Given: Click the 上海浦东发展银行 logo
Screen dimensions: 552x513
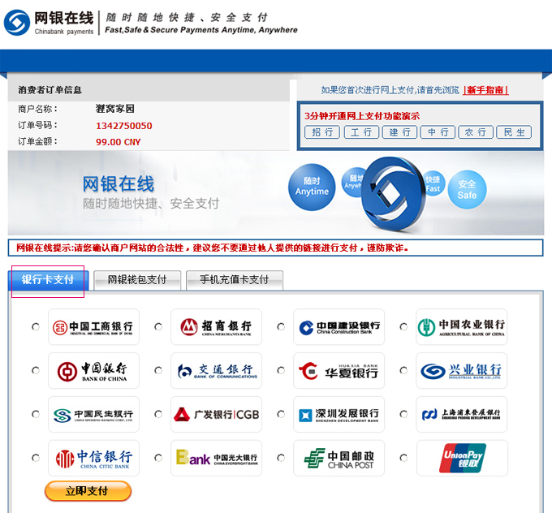Looking at the screenshot, I should [x=462, y=414].
